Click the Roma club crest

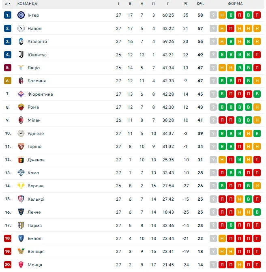click(x=21, y=107)
